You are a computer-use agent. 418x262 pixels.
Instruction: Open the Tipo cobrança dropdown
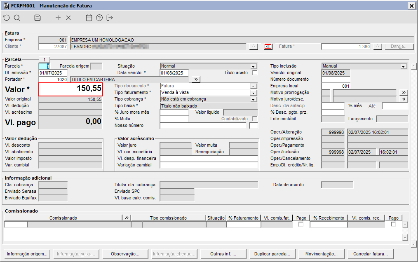click(254, 99)
